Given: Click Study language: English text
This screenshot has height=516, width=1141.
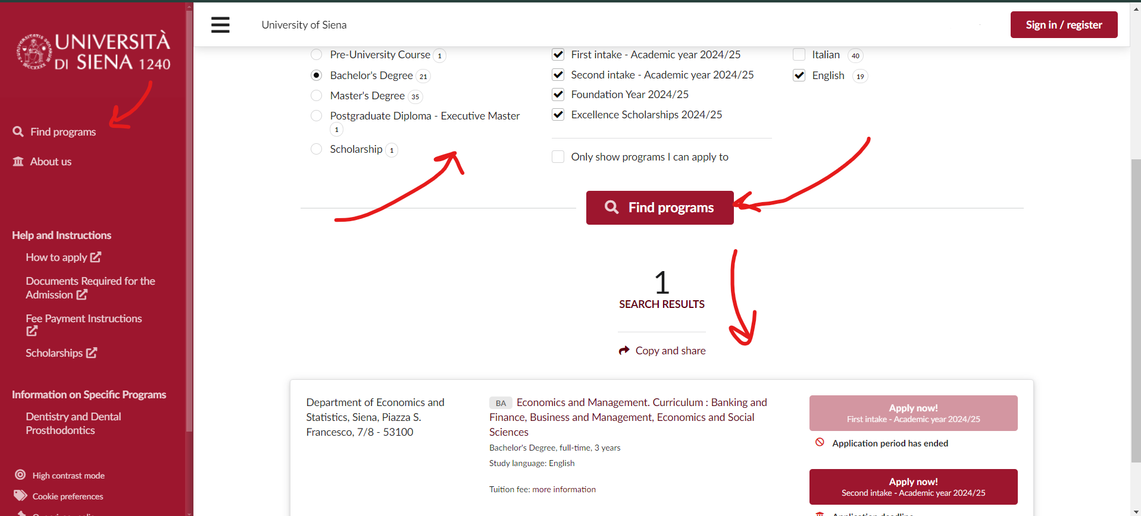Looking at the screenshot, I should click(x=532, y=463).
